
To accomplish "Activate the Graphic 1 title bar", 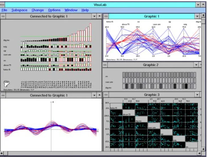I will (x=152, y=16).
